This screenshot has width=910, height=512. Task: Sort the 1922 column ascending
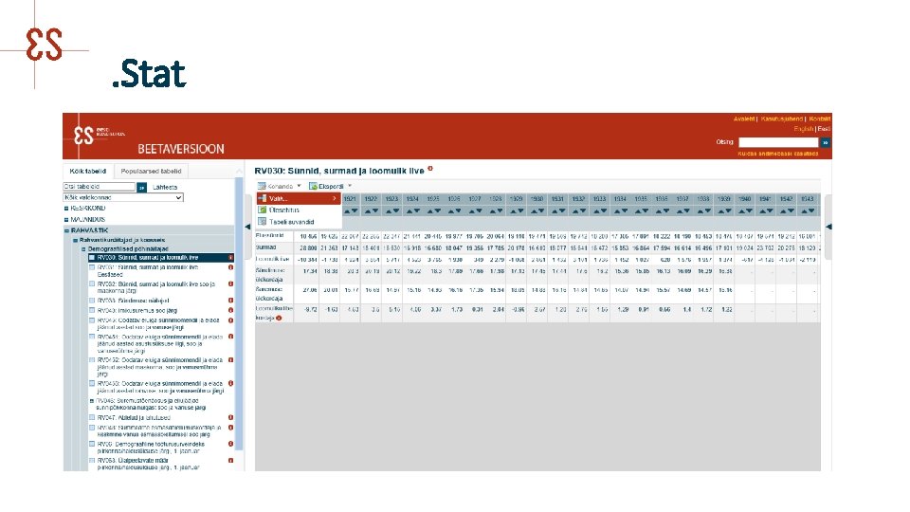(368, 211)
